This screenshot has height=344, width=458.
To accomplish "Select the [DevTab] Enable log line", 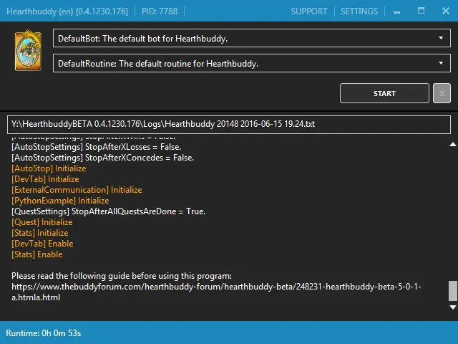I will tap(42, 244).
